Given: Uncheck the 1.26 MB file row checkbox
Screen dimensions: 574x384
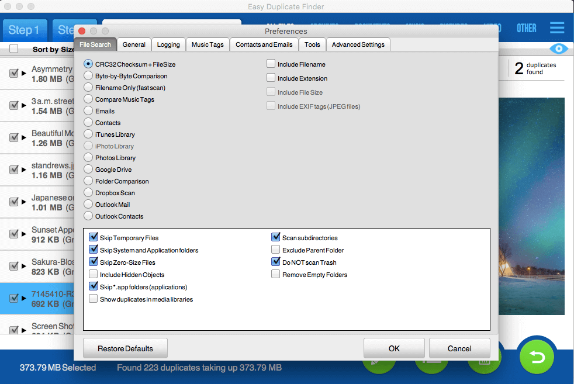Looking at the screenshot, I should pos(14,137).
